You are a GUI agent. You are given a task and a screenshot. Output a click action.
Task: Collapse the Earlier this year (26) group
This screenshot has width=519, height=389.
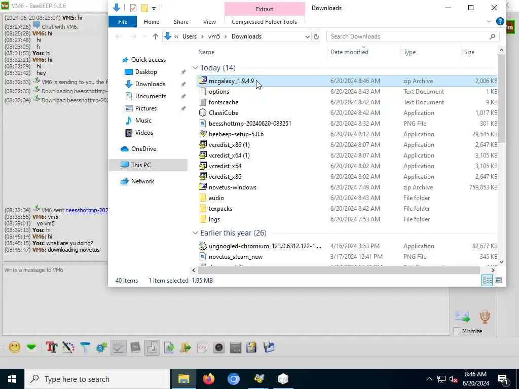(195, 233)
